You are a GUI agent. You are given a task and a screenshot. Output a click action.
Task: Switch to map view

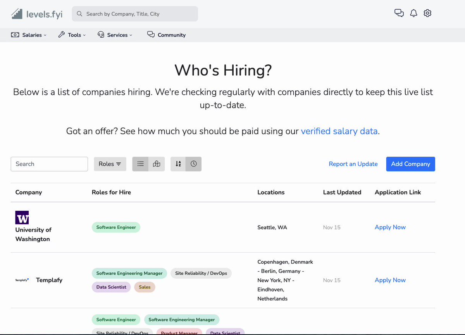coord(157,164)
